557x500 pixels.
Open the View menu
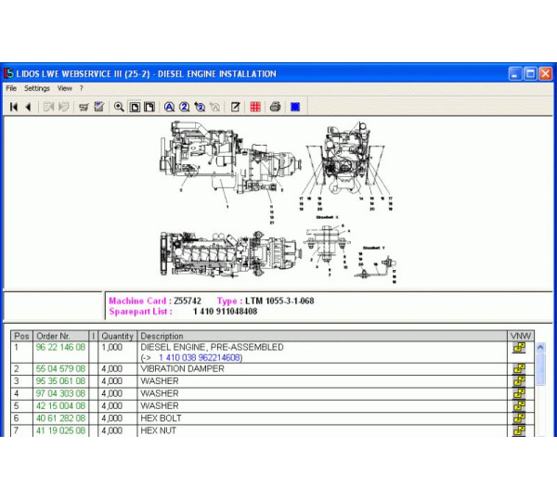point(65,88)
